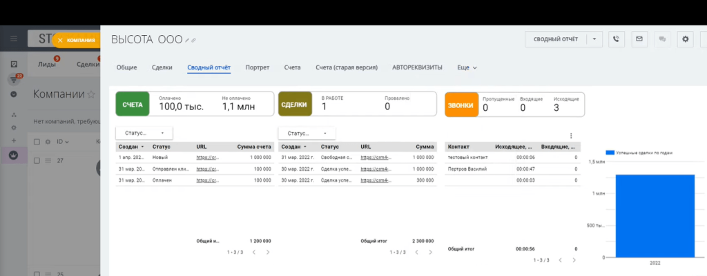Open hamburger menu in background window

[14, 39]
